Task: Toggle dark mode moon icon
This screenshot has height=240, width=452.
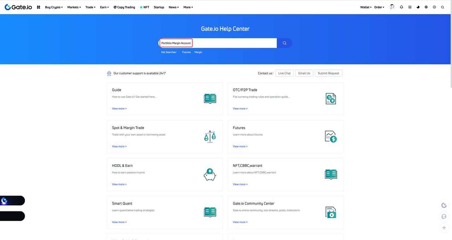Action: tap(418, 7)
